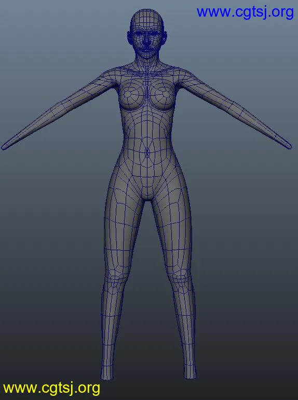
Task: Open the yellow www.cgtsj.org watermark link
Action: coord(51,388)
